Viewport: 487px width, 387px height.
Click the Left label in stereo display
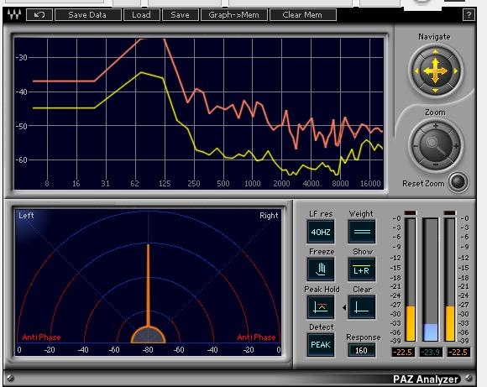coord(26,215)
